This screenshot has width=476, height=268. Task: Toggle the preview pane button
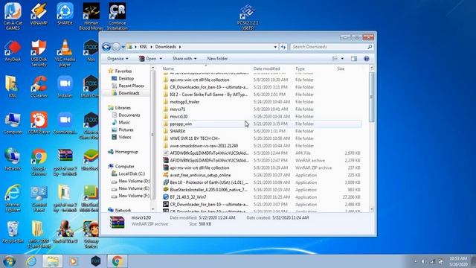point(354,59)
